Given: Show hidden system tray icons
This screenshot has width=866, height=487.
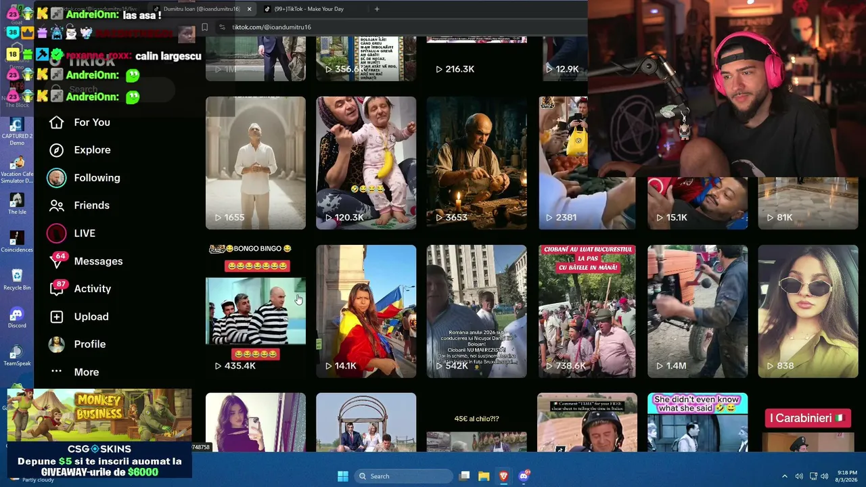Looking at the screenshot, I should (785, 476).
